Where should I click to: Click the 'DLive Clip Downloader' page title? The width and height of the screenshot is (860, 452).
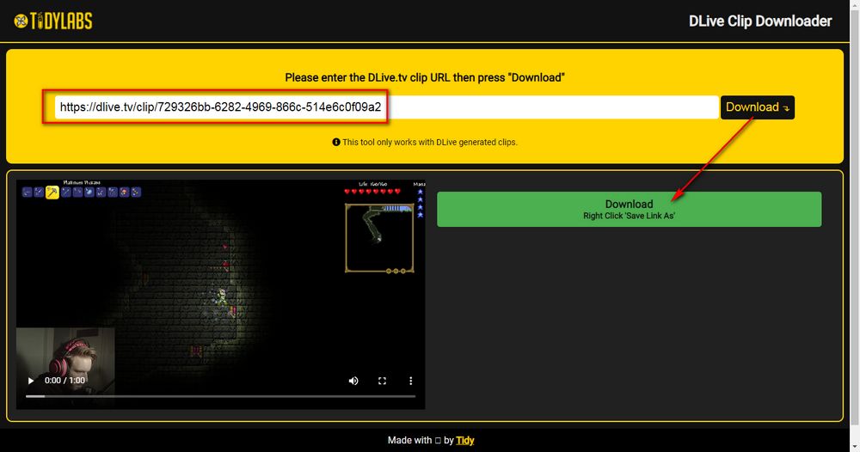(760, 21)
